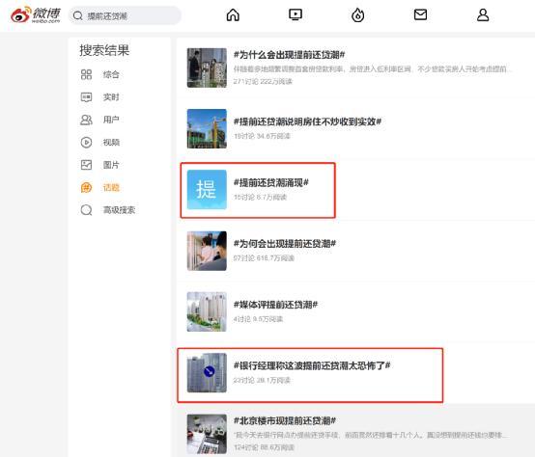This screenshot has height=457, width=535.
Task: Click the 搜索结果 heading
Action: click(104, 50)
